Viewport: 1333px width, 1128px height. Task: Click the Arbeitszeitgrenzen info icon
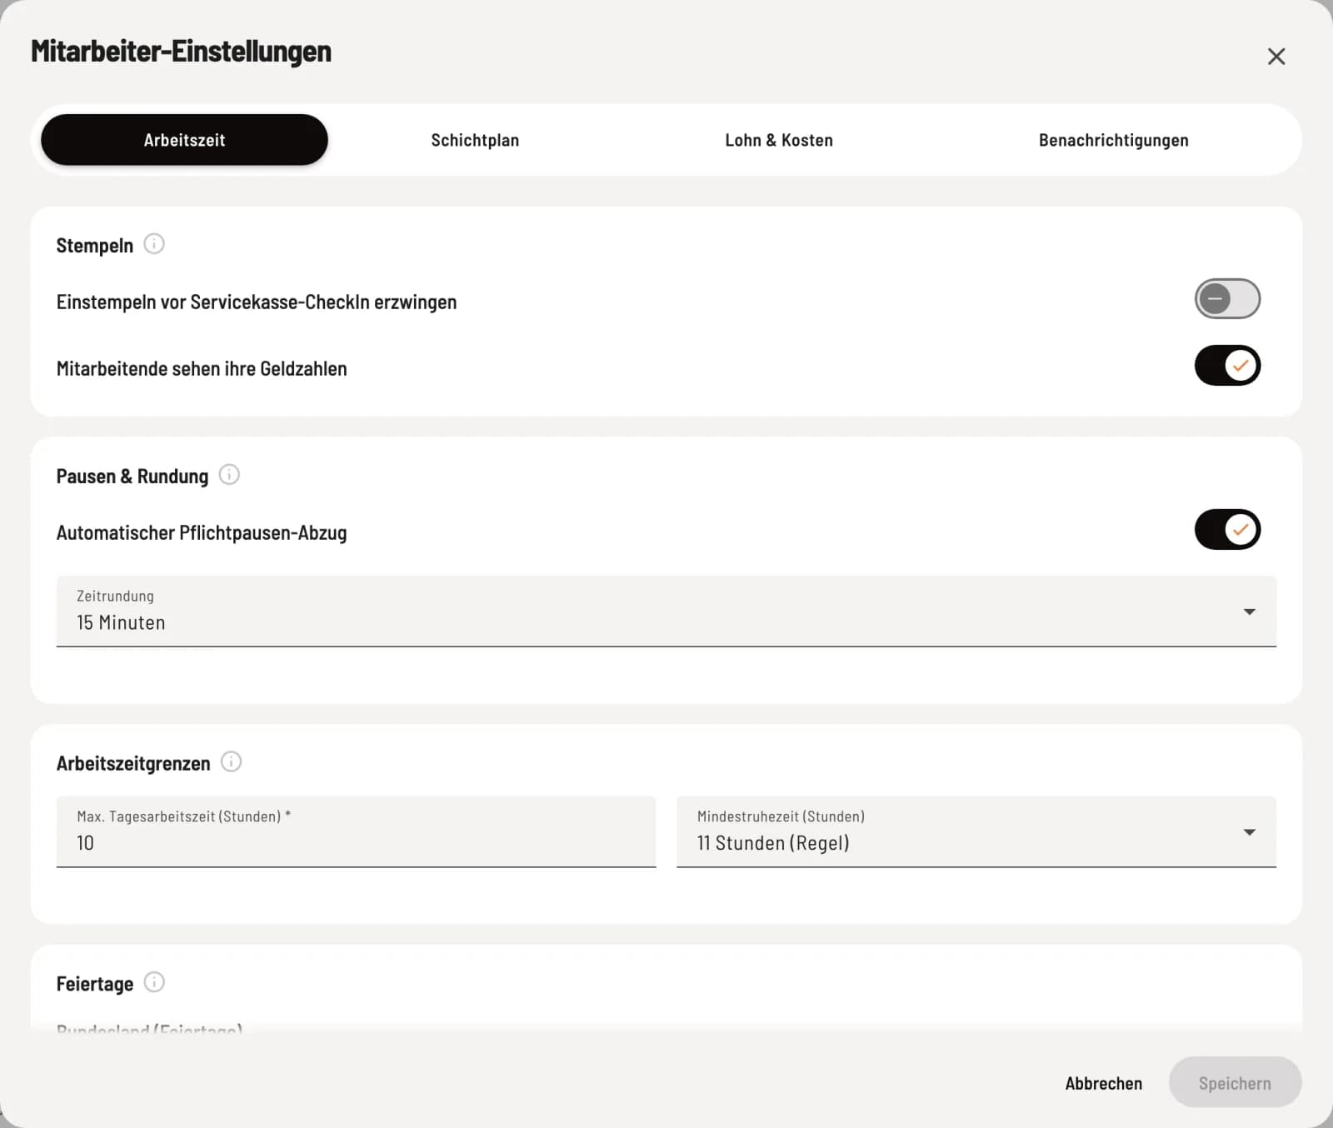[x=231, y=762]
